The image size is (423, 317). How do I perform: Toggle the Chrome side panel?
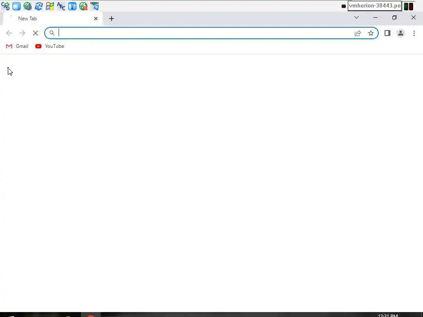(387, 33)
